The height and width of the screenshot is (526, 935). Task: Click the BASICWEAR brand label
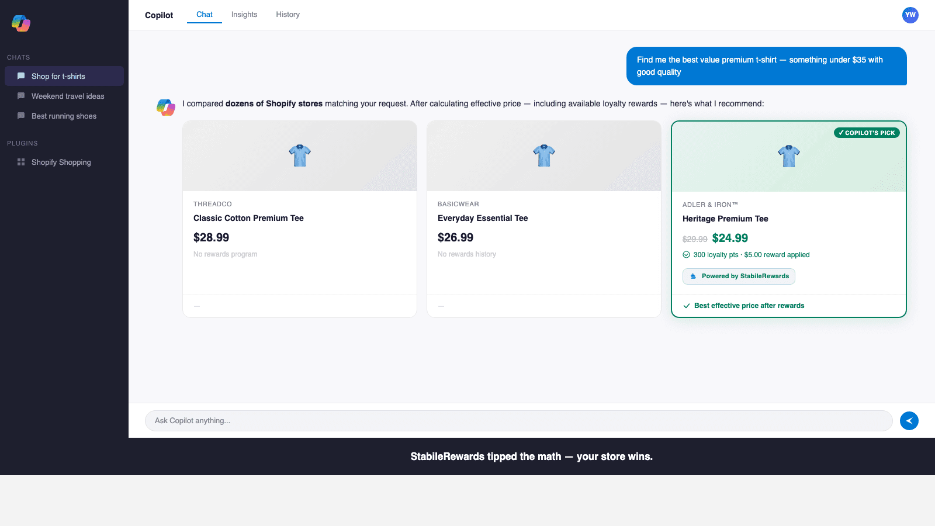458,204
